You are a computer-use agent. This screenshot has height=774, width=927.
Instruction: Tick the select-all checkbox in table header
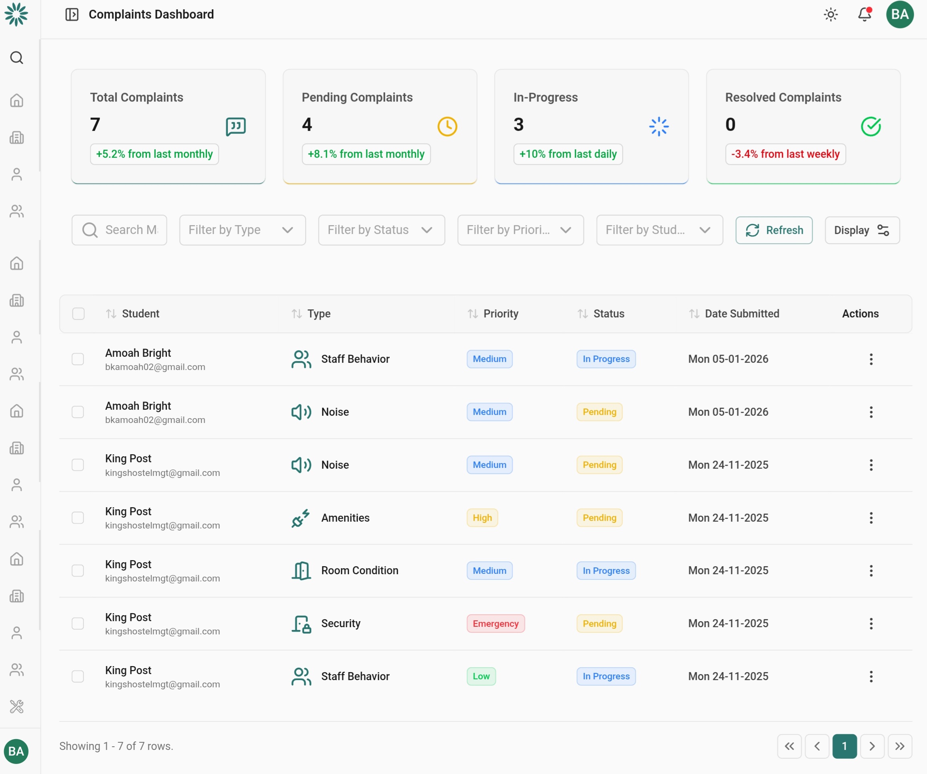point(78,314)
